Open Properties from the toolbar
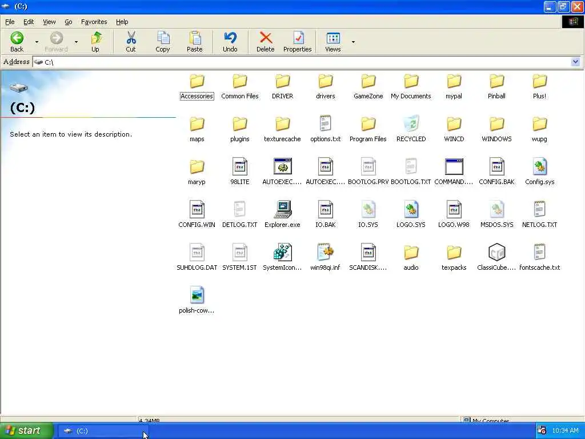This screenshot has height=439, width=585. [x=297, y=41]
